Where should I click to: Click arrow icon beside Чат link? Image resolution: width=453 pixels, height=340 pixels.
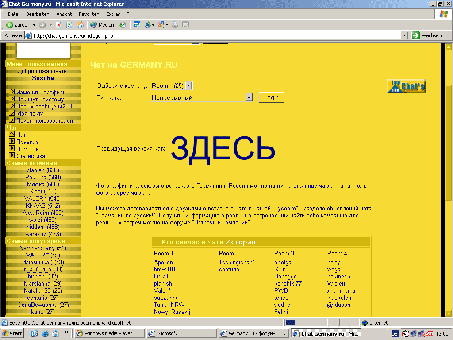12,134
